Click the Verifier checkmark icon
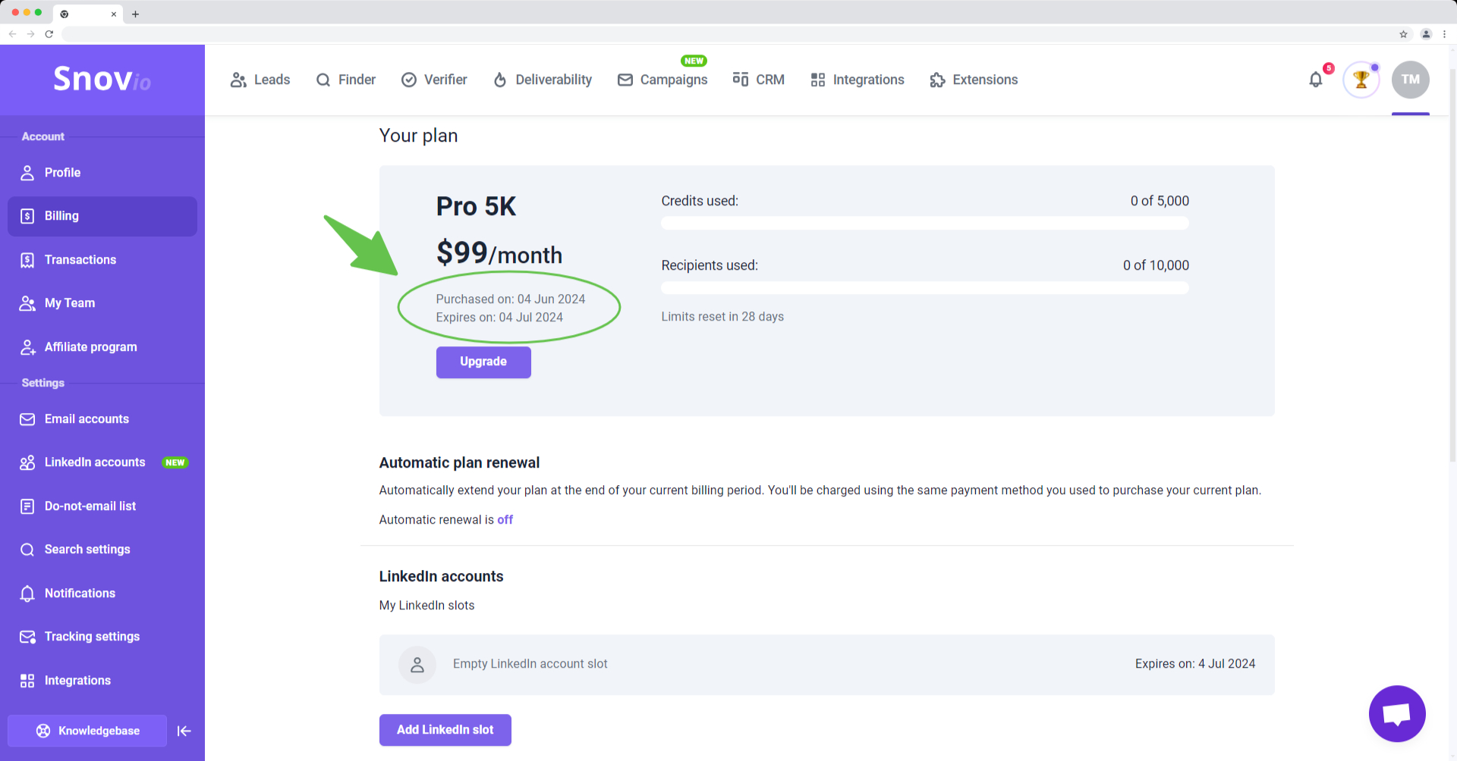The image size is (1457, 761). pos(409,80)
